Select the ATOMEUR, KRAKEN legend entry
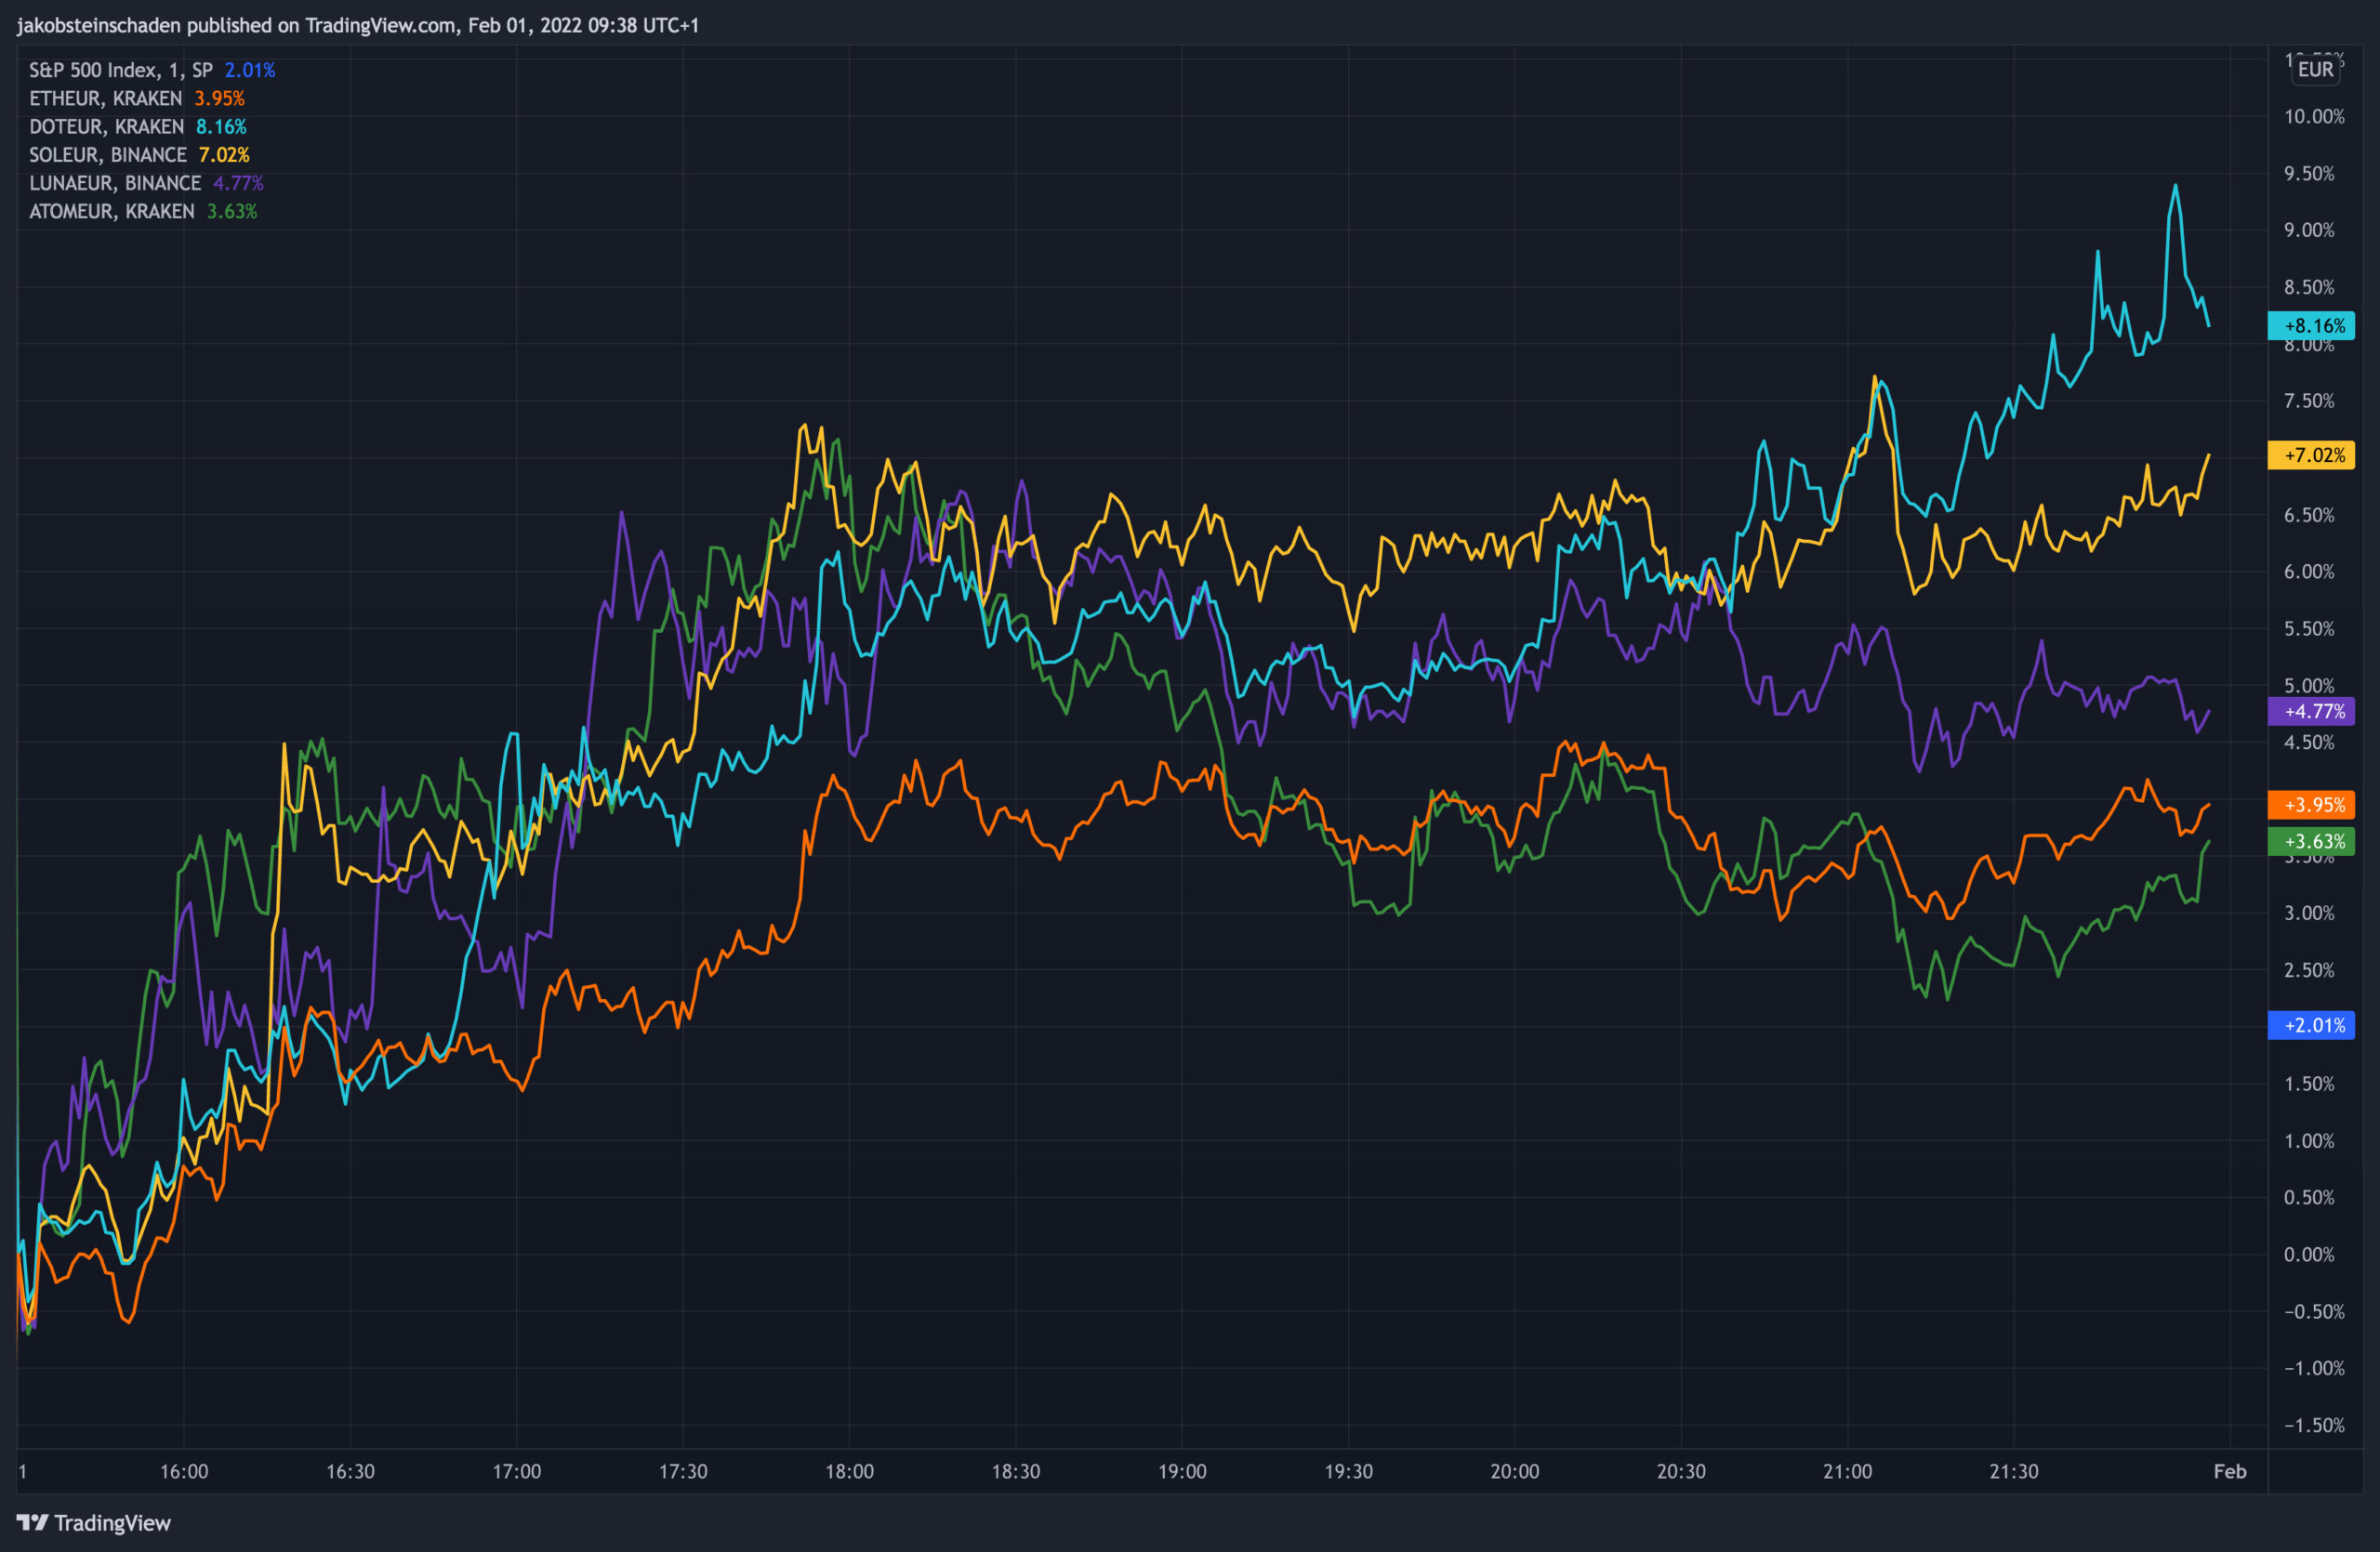2380x1552 pixels. 111,211
